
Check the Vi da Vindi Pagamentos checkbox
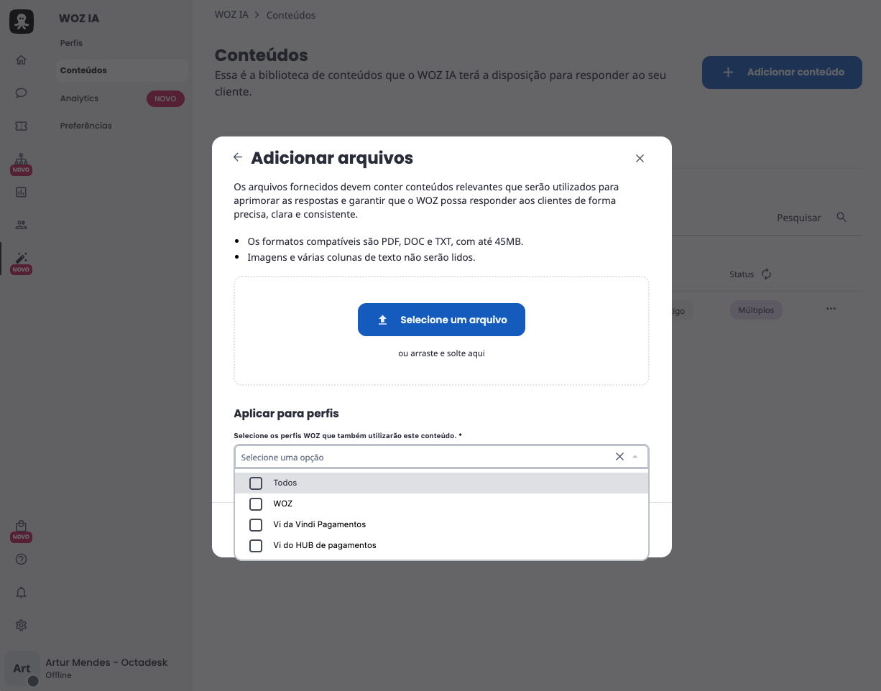[256, 524]
